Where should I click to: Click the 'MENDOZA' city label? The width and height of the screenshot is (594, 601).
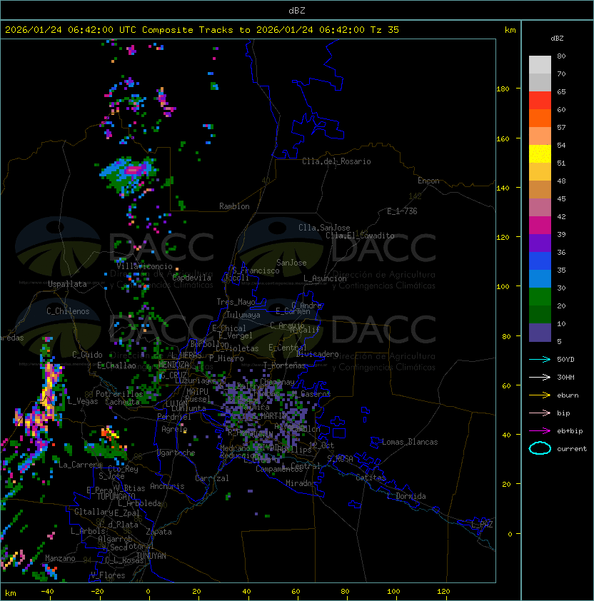tap(173, 365)
